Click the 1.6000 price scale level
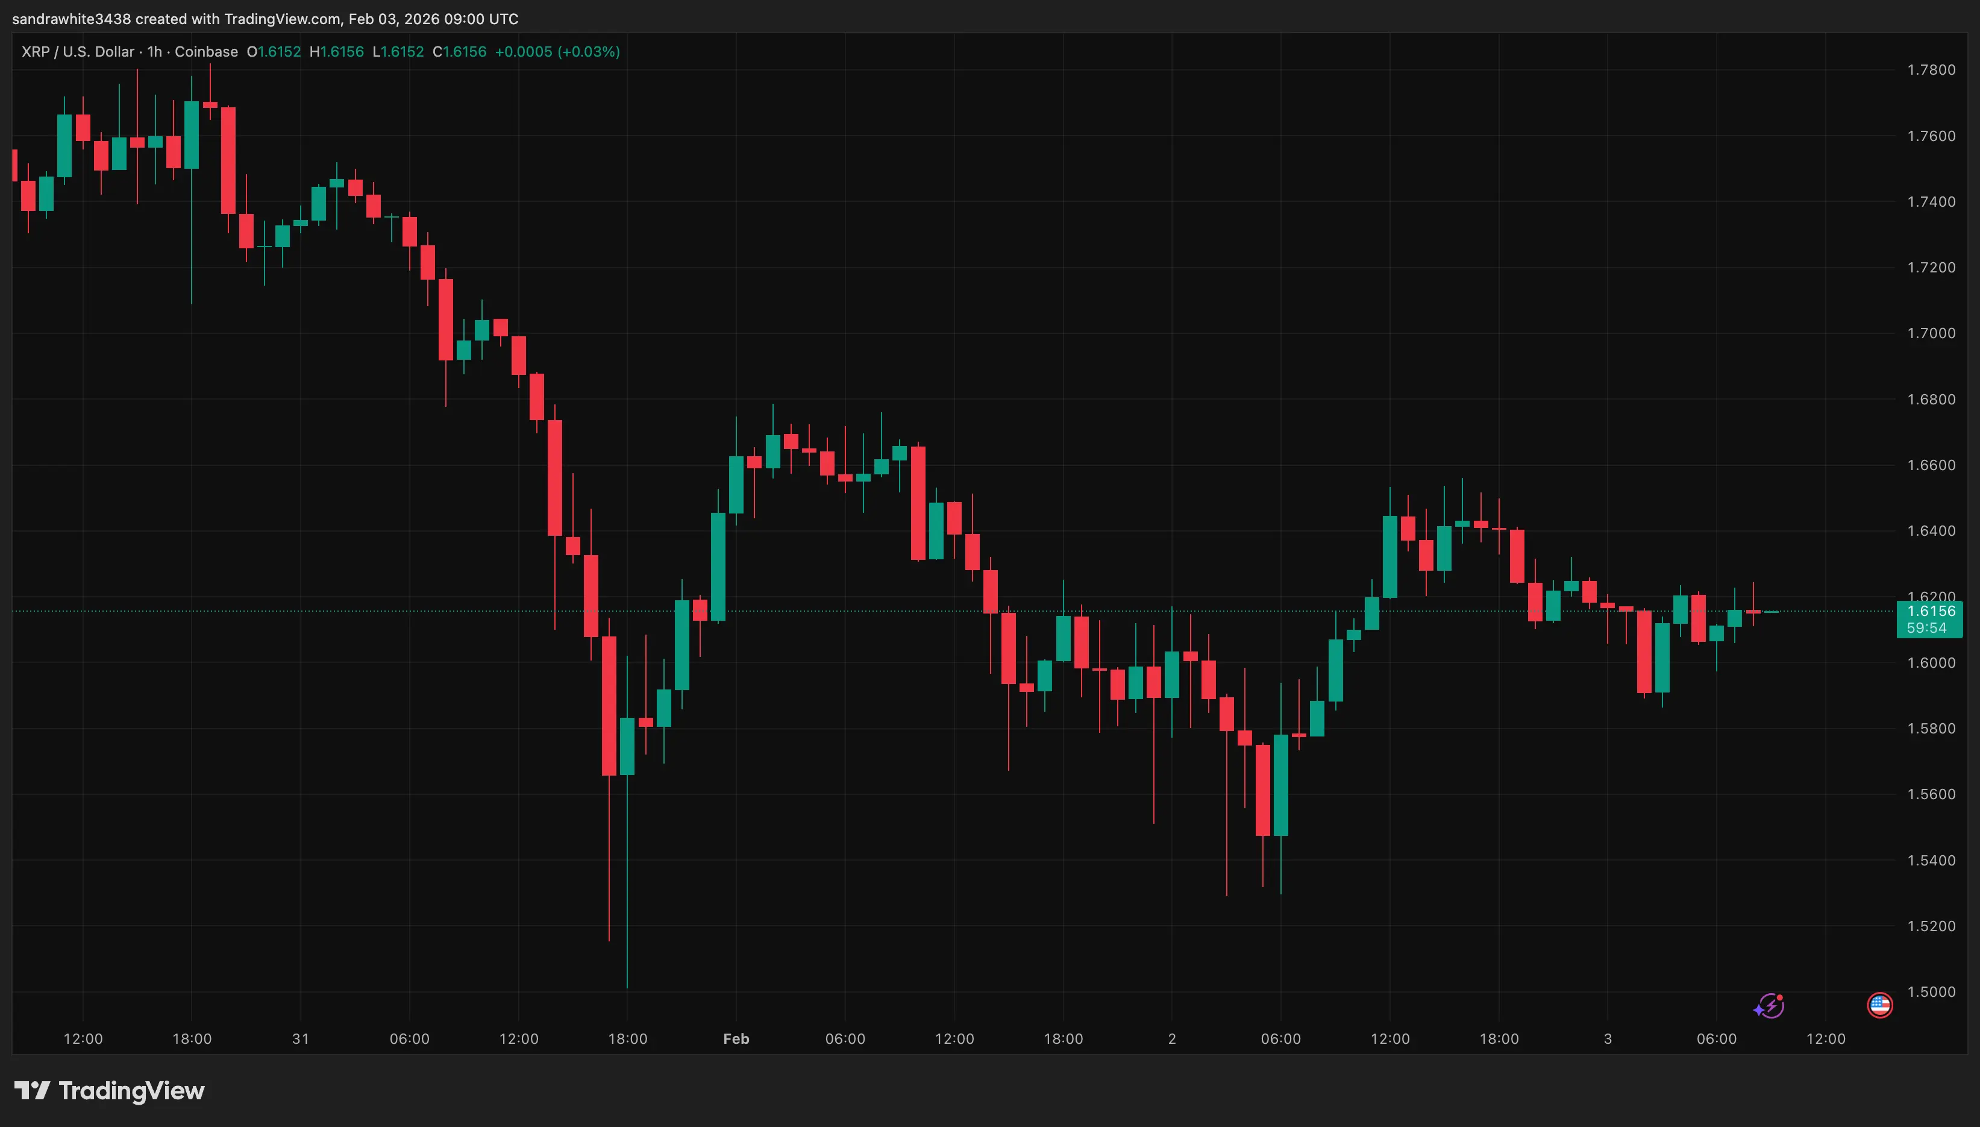Screen dimensions: 1980x1127 coord(1931,662)
